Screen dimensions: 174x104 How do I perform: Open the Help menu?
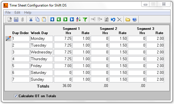tap(28, 13)
